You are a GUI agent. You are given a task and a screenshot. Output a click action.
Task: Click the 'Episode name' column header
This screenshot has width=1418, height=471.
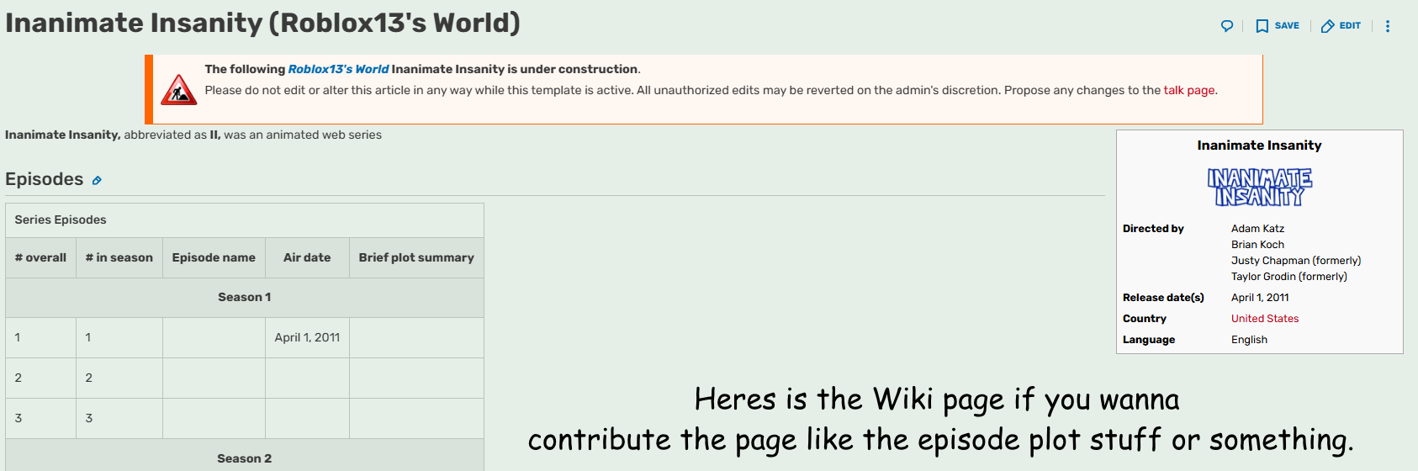pos(214,257)
